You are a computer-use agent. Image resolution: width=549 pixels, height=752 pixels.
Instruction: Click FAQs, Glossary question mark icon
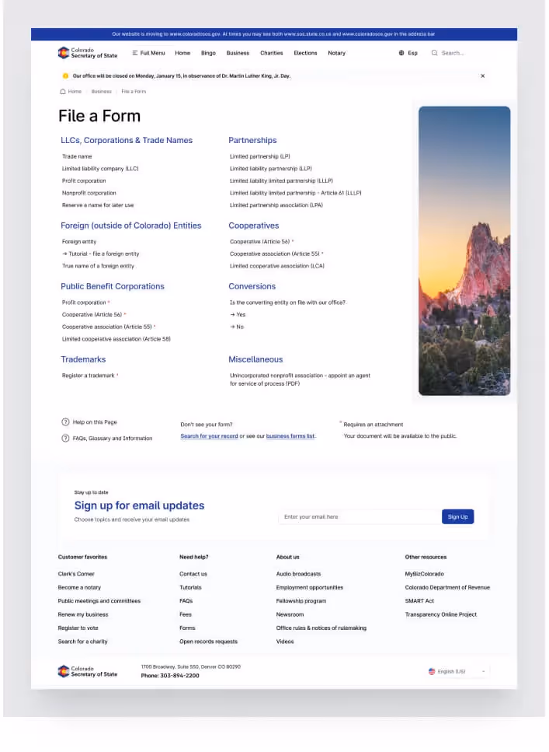[66, 439]
